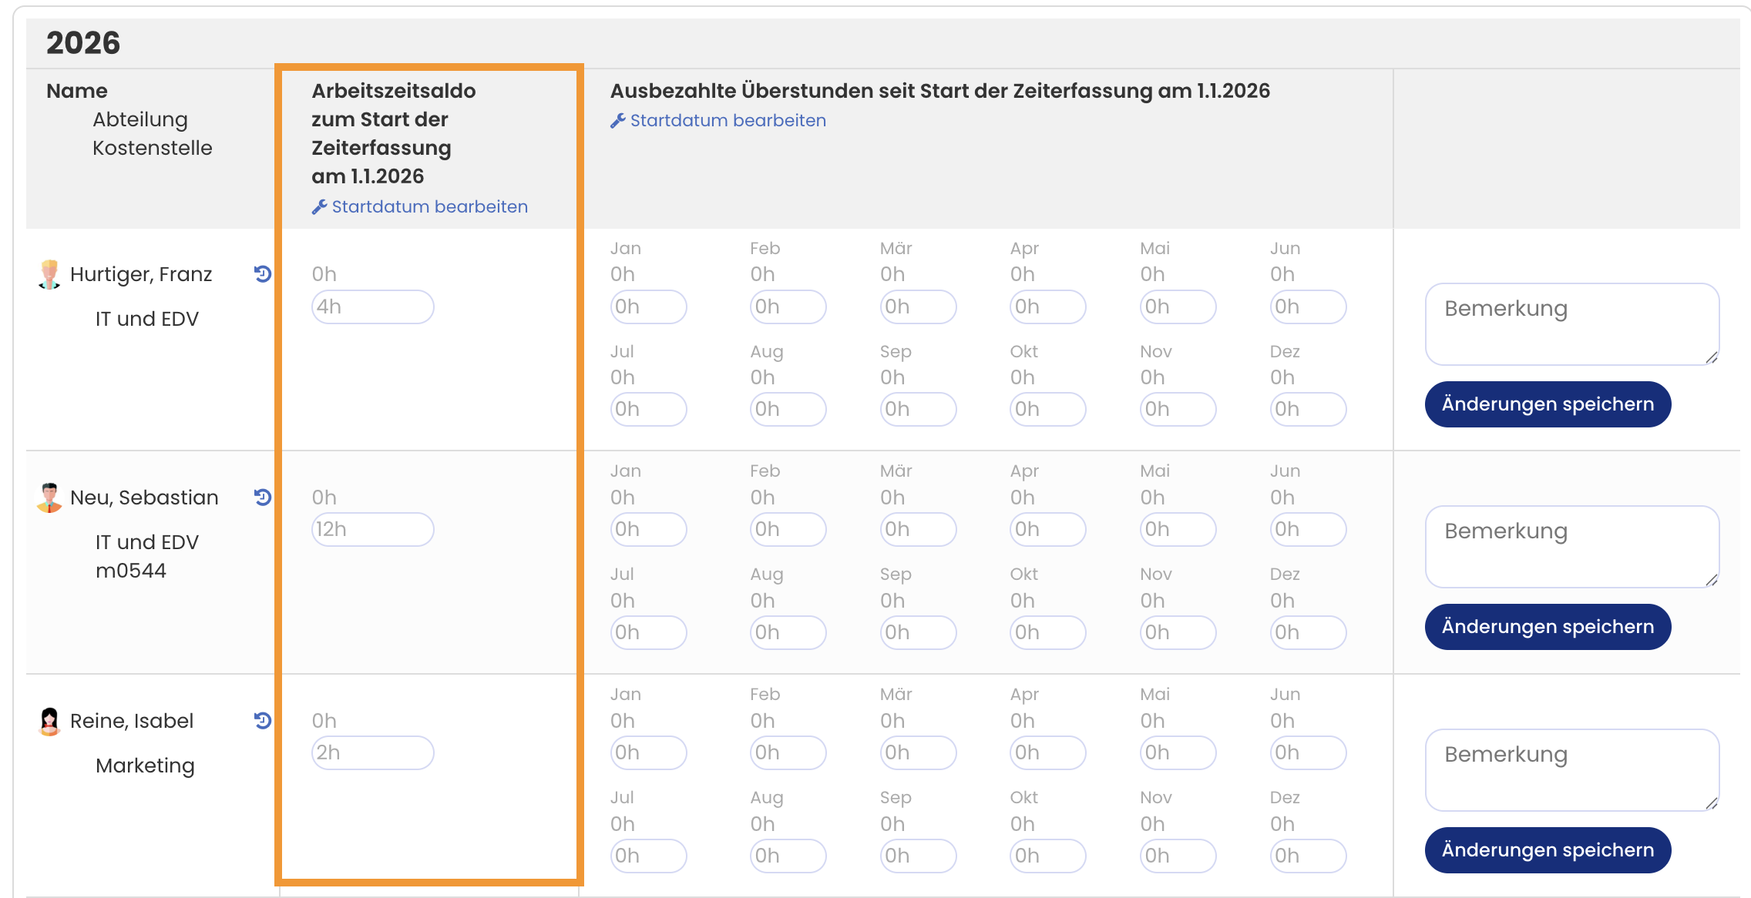Click history icon next to Reine, Isabel

coord(263,721)
